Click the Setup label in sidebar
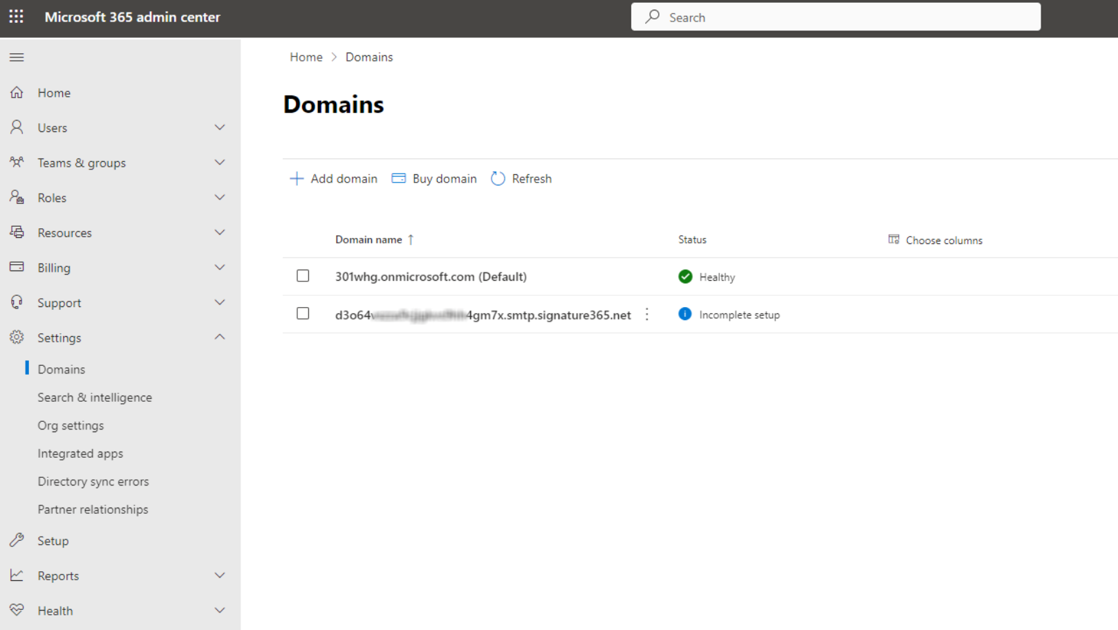This screenshot has height=630, width=1118. 53,541
